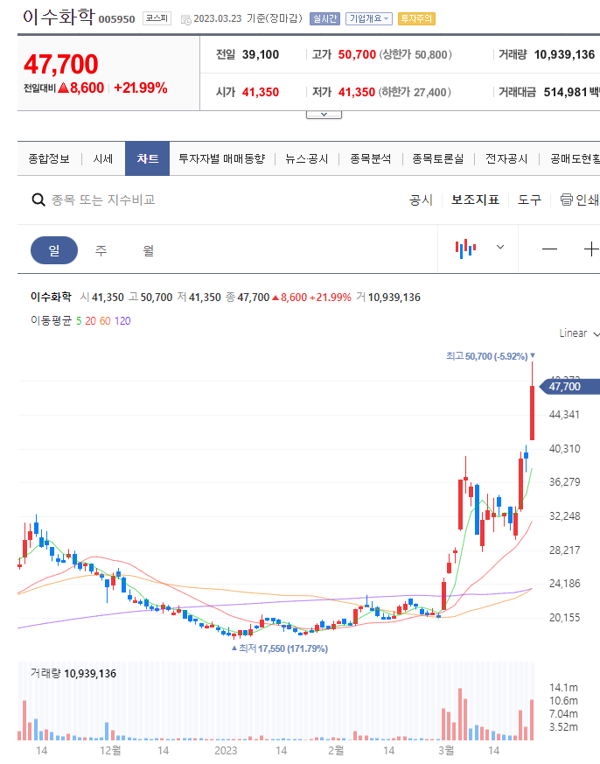This screenshot has height=764, width=600.
Task: Click the 전일 39,100 value
Action: [x=261, y=54]
